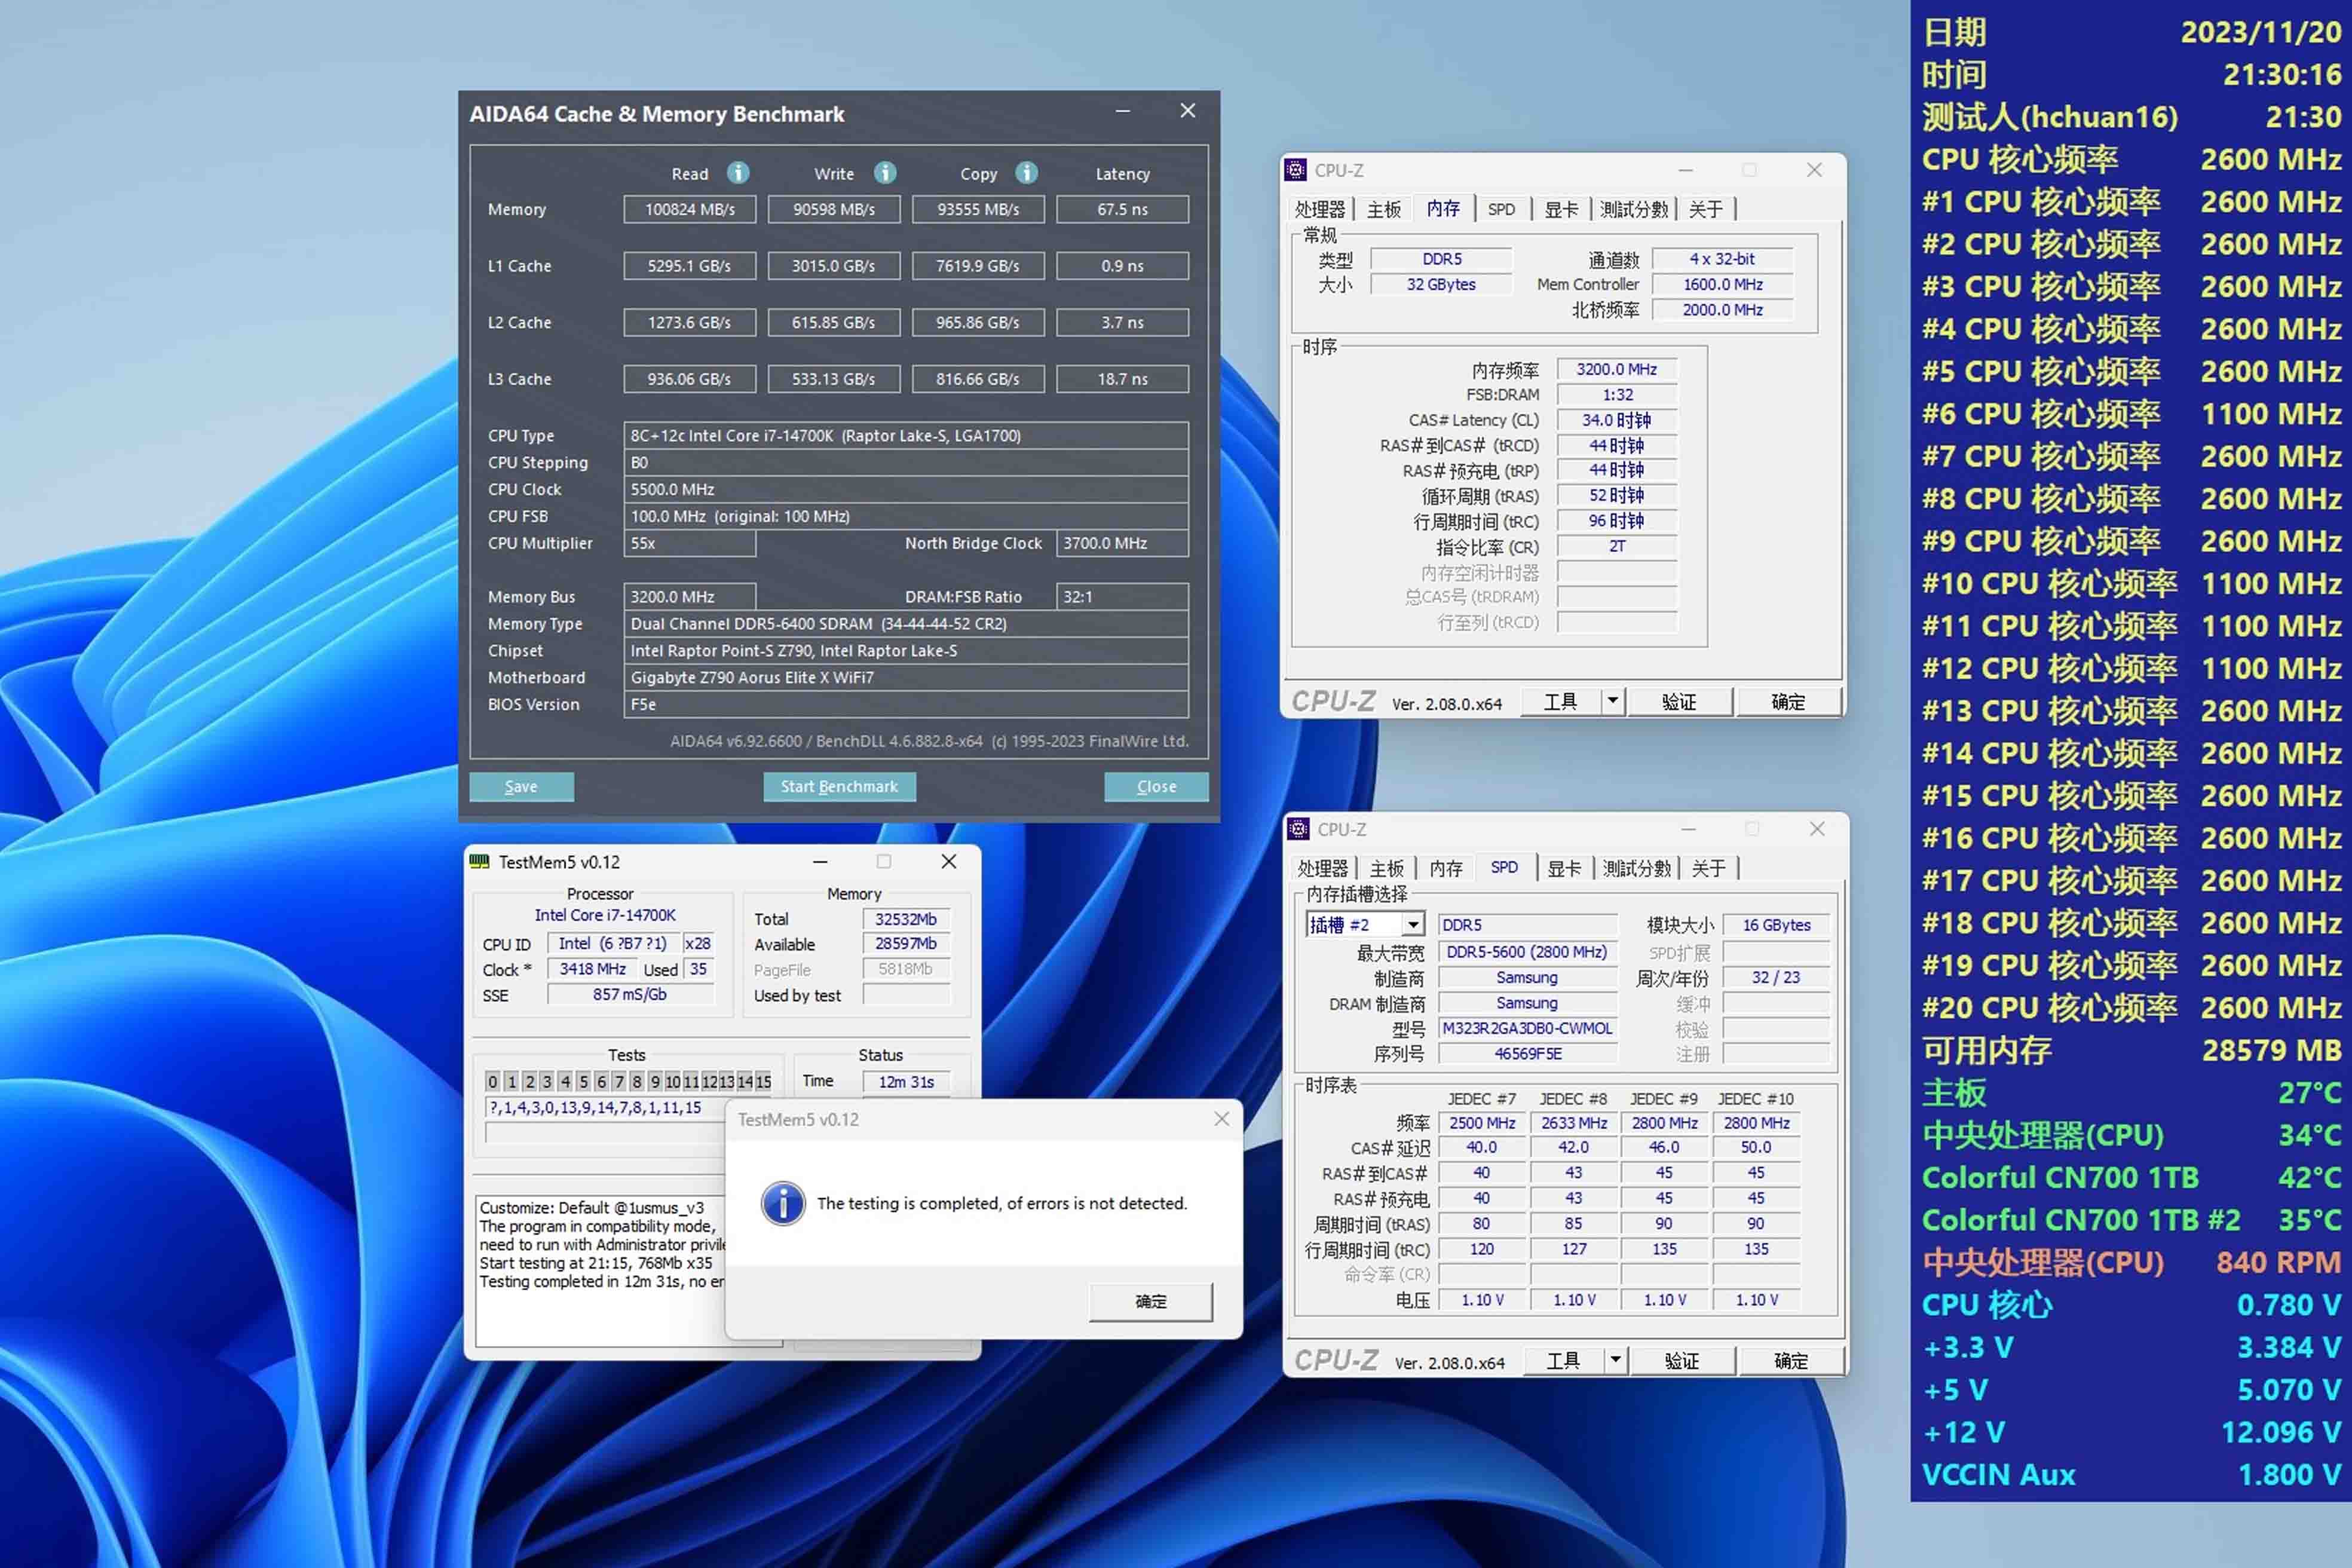Click test number 0 box in TestMem5
This screenshot has width=2352, height=1568.
click(x=492, y=1082)
